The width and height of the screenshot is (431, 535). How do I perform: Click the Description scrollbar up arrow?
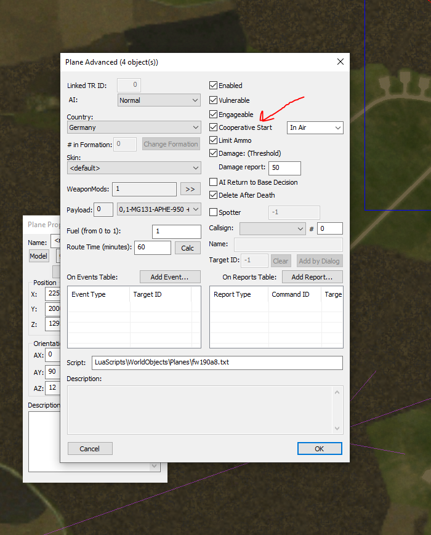(337, 392)
